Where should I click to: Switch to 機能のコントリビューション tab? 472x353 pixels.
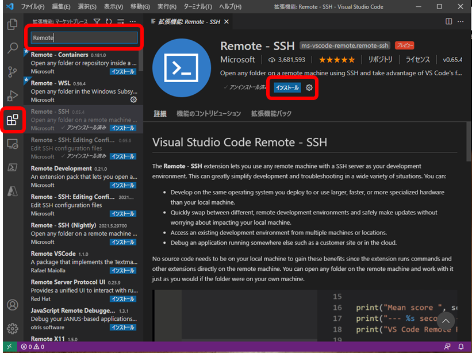pyautogui.click(x=209, y=113)
